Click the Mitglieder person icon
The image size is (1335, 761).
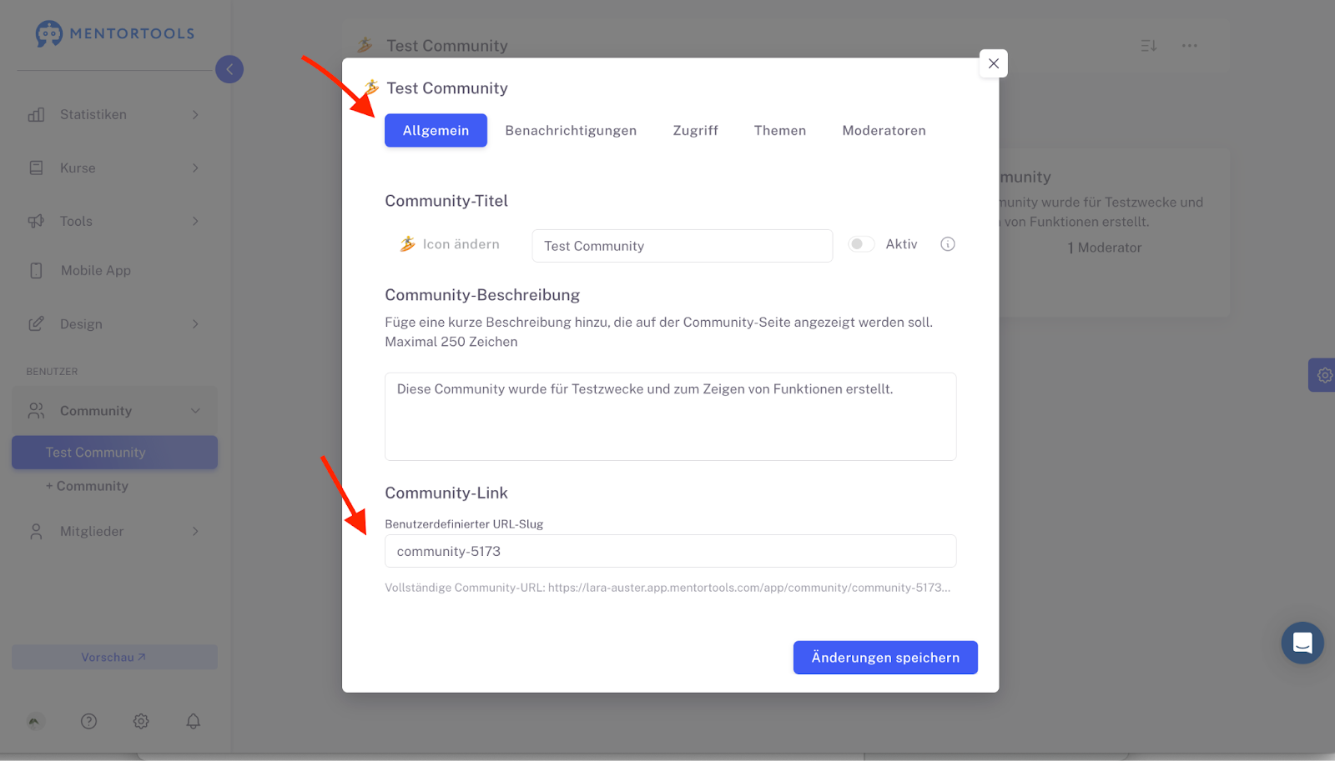pos(36,532)
